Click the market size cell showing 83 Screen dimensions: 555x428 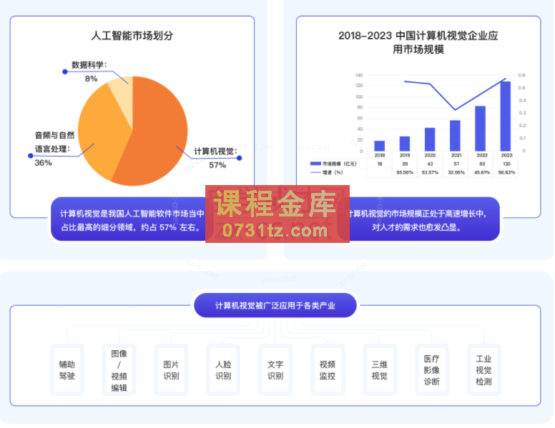482,164
